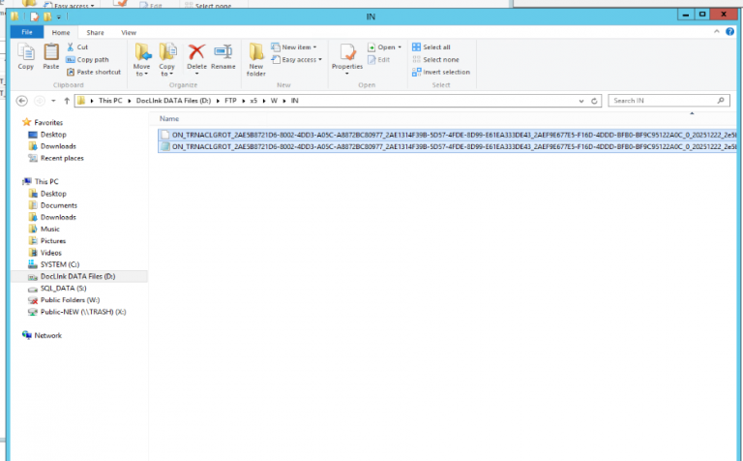Click the Forward navigation arrow
Image resolution: width=743 pixels, height=461 pixels.
(x=40, y=101)
